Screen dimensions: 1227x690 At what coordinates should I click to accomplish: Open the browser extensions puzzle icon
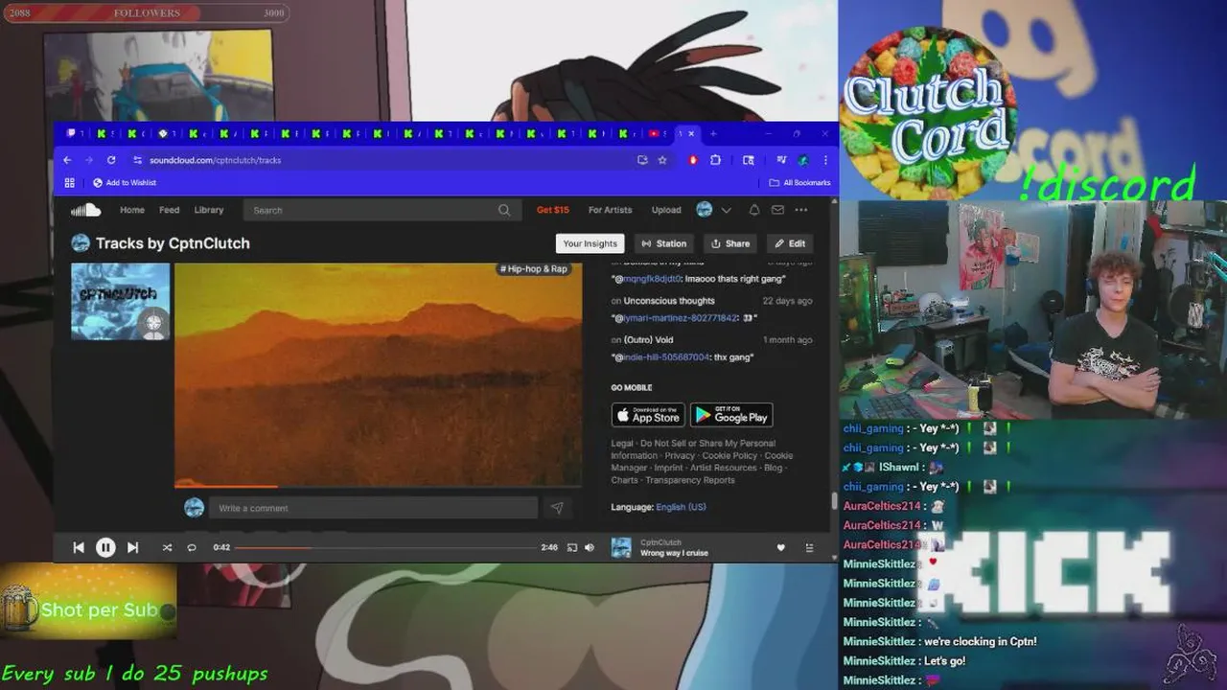point(715,160)
